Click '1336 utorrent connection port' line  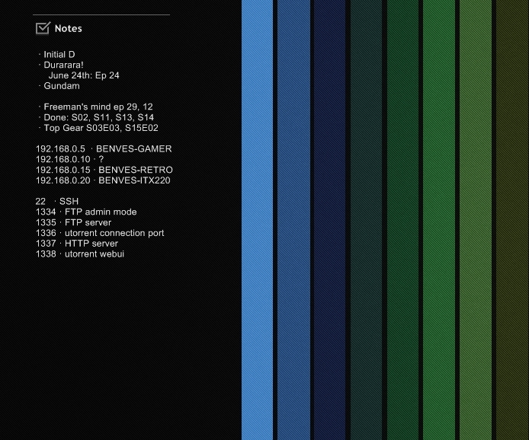pyautogui.click(x=100, y=233)
